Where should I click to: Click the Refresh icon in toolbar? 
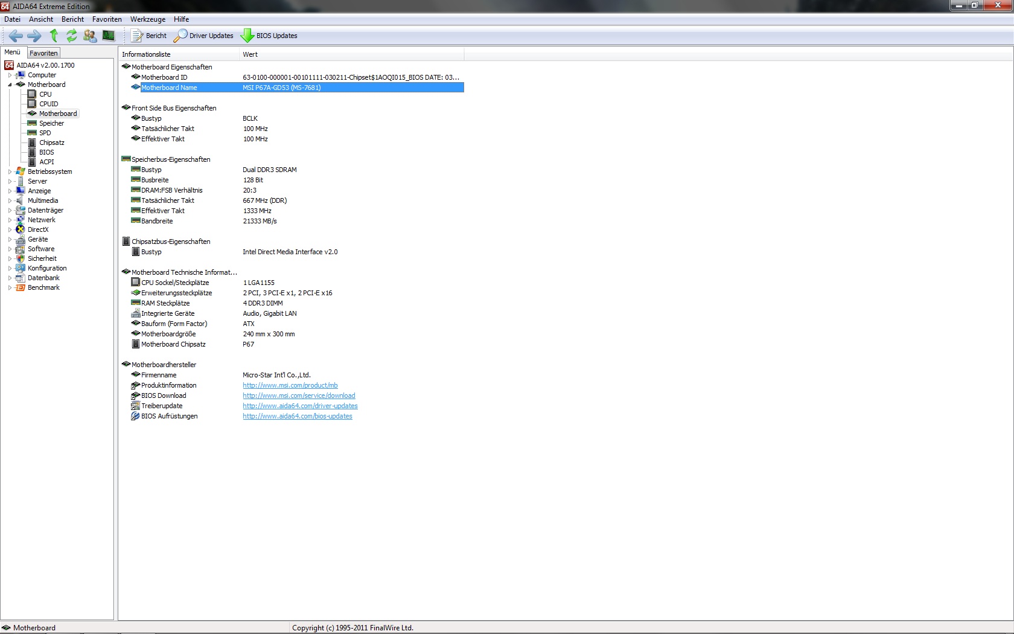72,36
